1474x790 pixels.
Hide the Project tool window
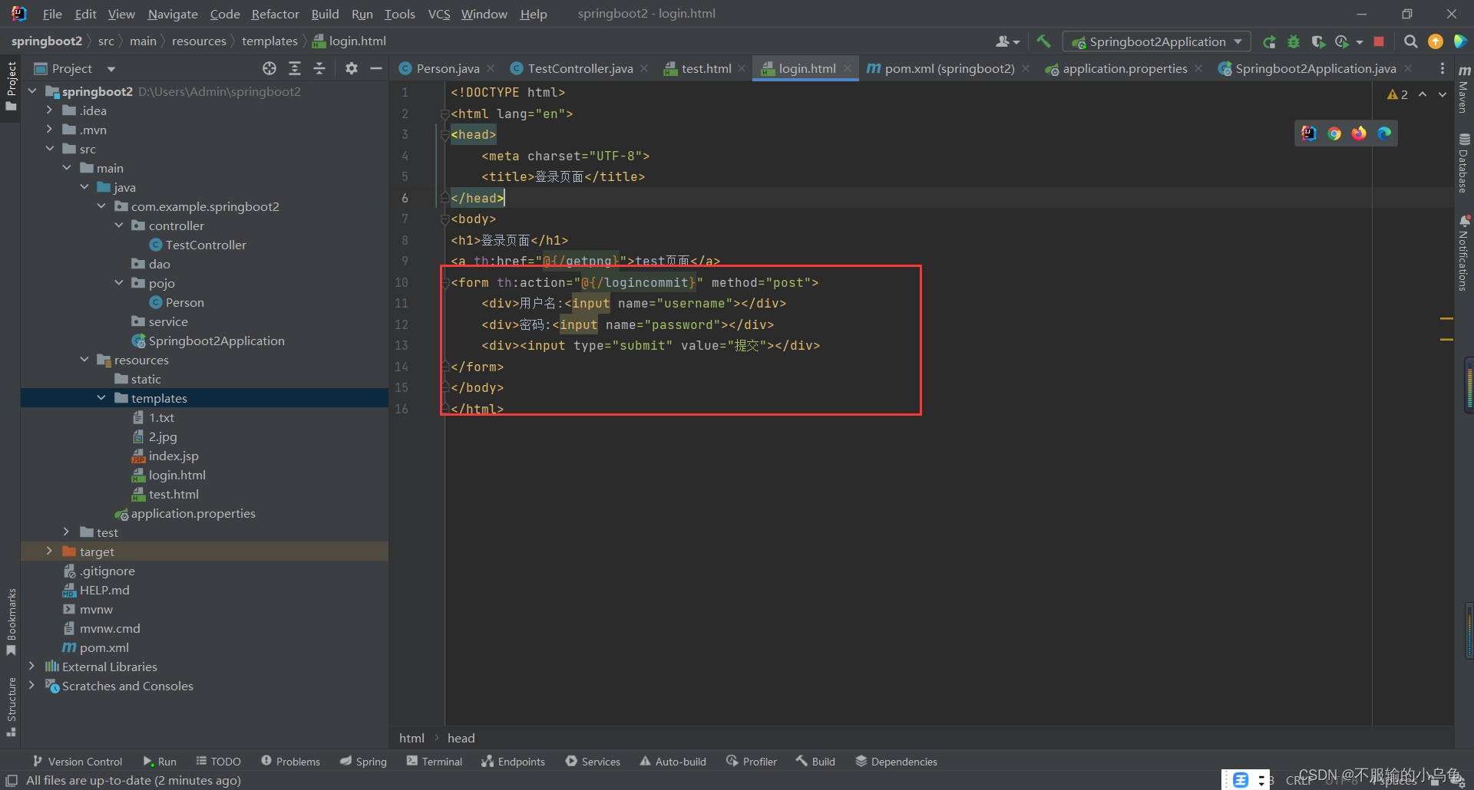[376, 68]
